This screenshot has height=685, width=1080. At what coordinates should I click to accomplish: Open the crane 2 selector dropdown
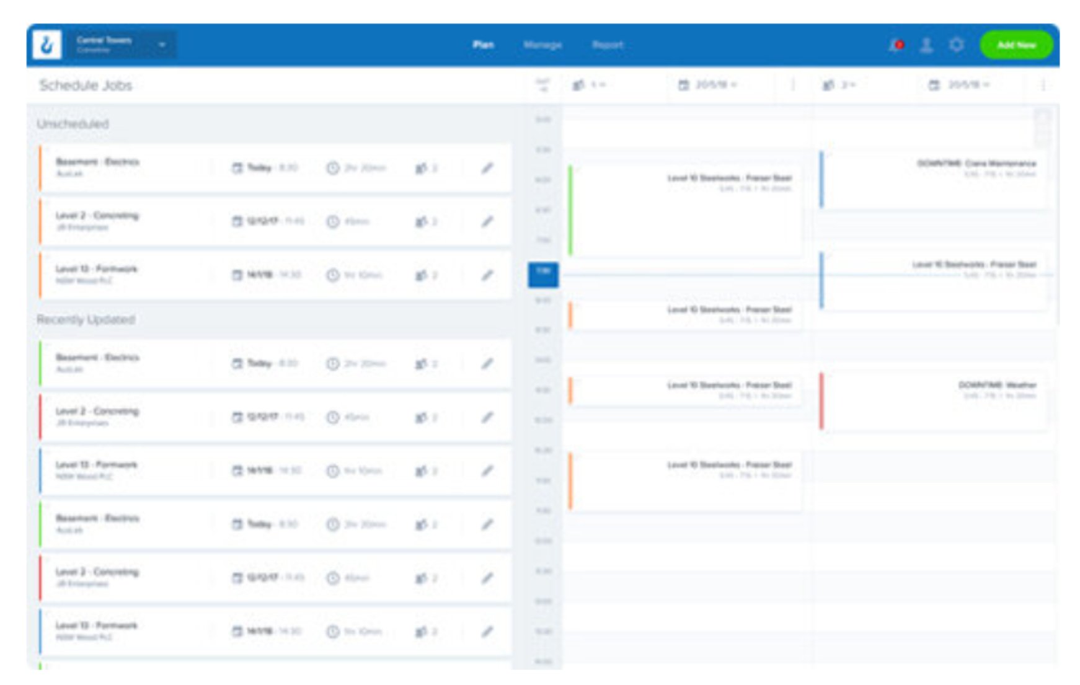click(x=839, y=85)
